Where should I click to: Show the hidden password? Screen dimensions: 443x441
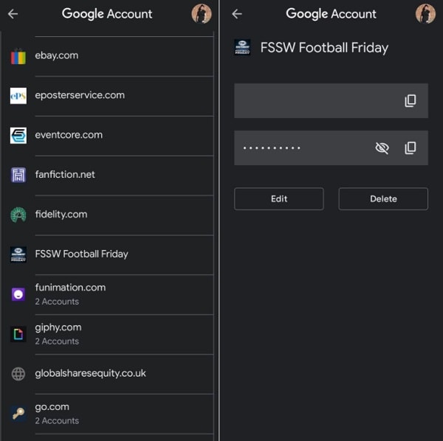coord(382,147)
